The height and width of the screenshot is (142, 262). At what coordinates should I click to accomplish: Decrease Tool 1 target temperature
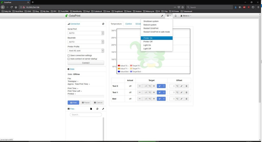click(140, 92)
